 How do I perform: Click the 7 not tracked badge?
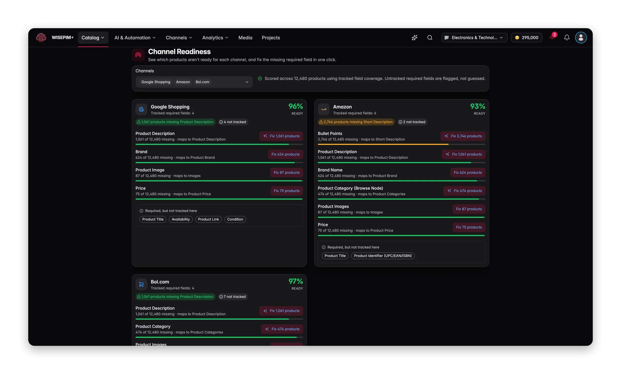coord(232,297)
